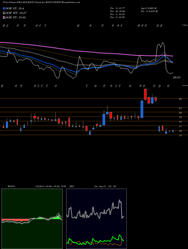Select the 'DOW PT: 19.88' legend text
Image resolution: width=188 pixels, height=249 pixels.
point(15,17)
